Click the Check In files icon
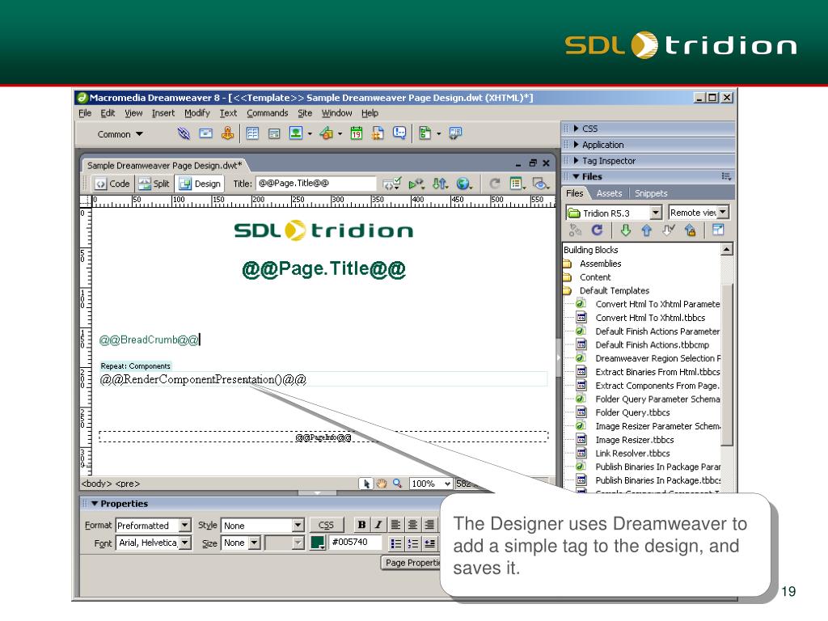The width and height of the screenshot is (828, 621). (690, 230)
